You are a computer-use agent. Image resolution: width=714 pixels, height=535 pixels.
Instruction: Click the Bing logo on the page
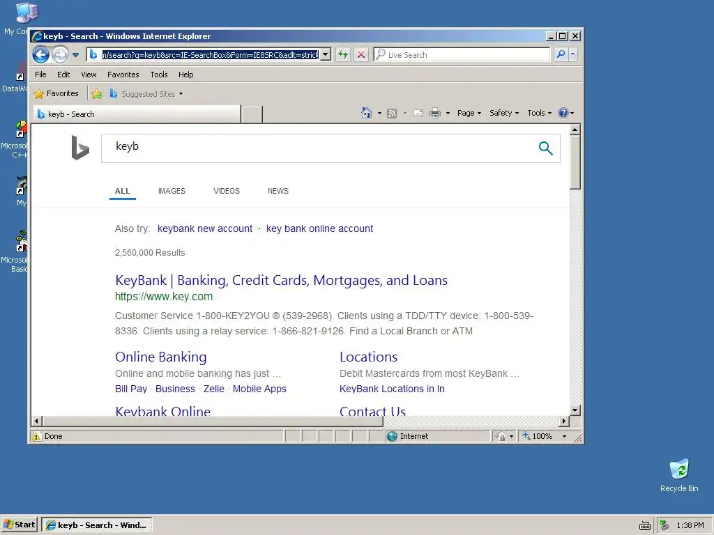(x=80, y=148)
